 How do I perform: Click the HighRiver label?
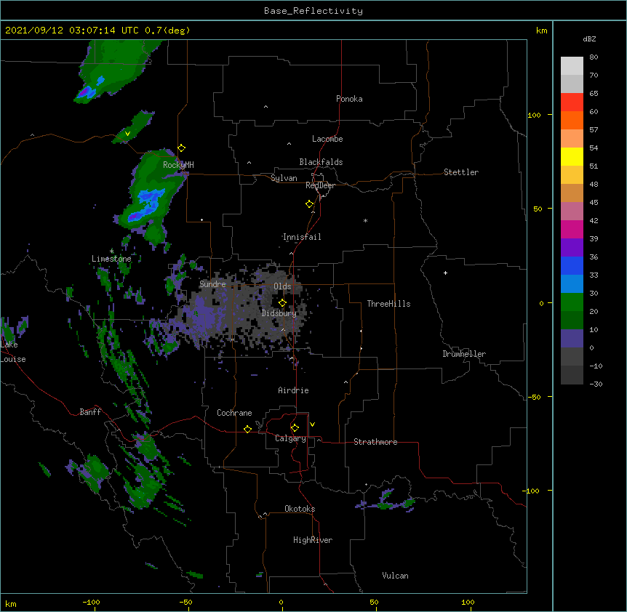(313, 540)
